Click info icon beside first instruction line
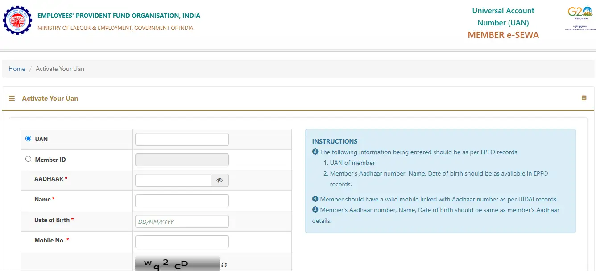This screenshot has width=596, height=271. tap(315, 152)
